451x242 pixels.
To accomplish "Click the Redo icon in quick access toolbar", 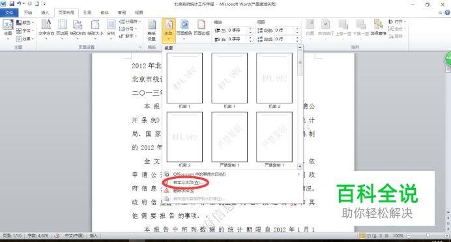I will (x=29, y=4).
